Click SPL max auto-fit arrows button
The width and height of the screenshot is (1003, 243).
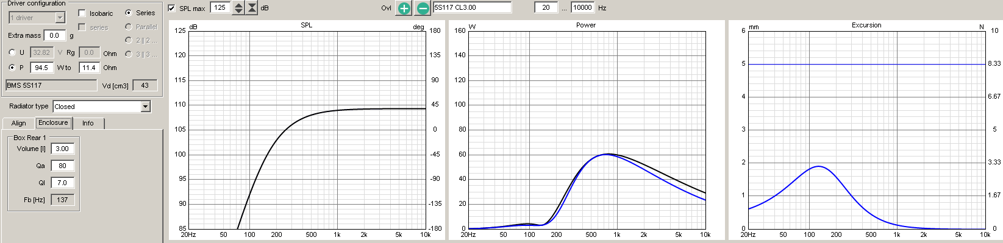tap(251, 8)
